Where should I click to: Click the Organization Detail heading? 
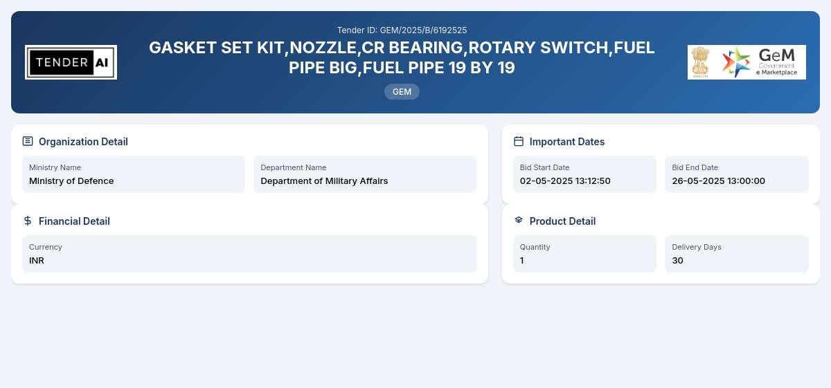click(83, 142)
